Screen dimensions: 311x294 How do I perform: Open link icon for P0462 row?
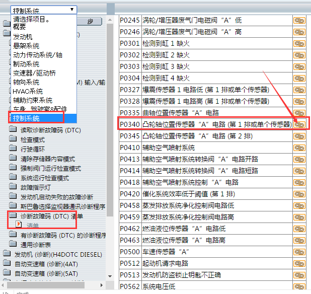[x=299, y=229]
